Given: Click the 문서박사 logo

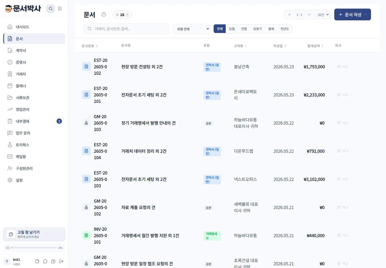Looking at the screenshot, I should pyautogui.click(x=23, y=9).
